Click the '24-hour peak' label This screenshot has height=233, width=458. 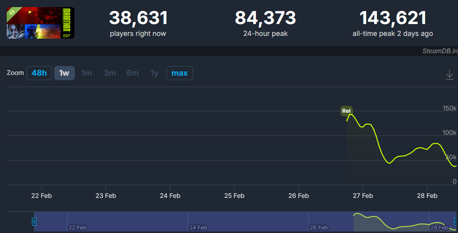[x=265, y=34]
